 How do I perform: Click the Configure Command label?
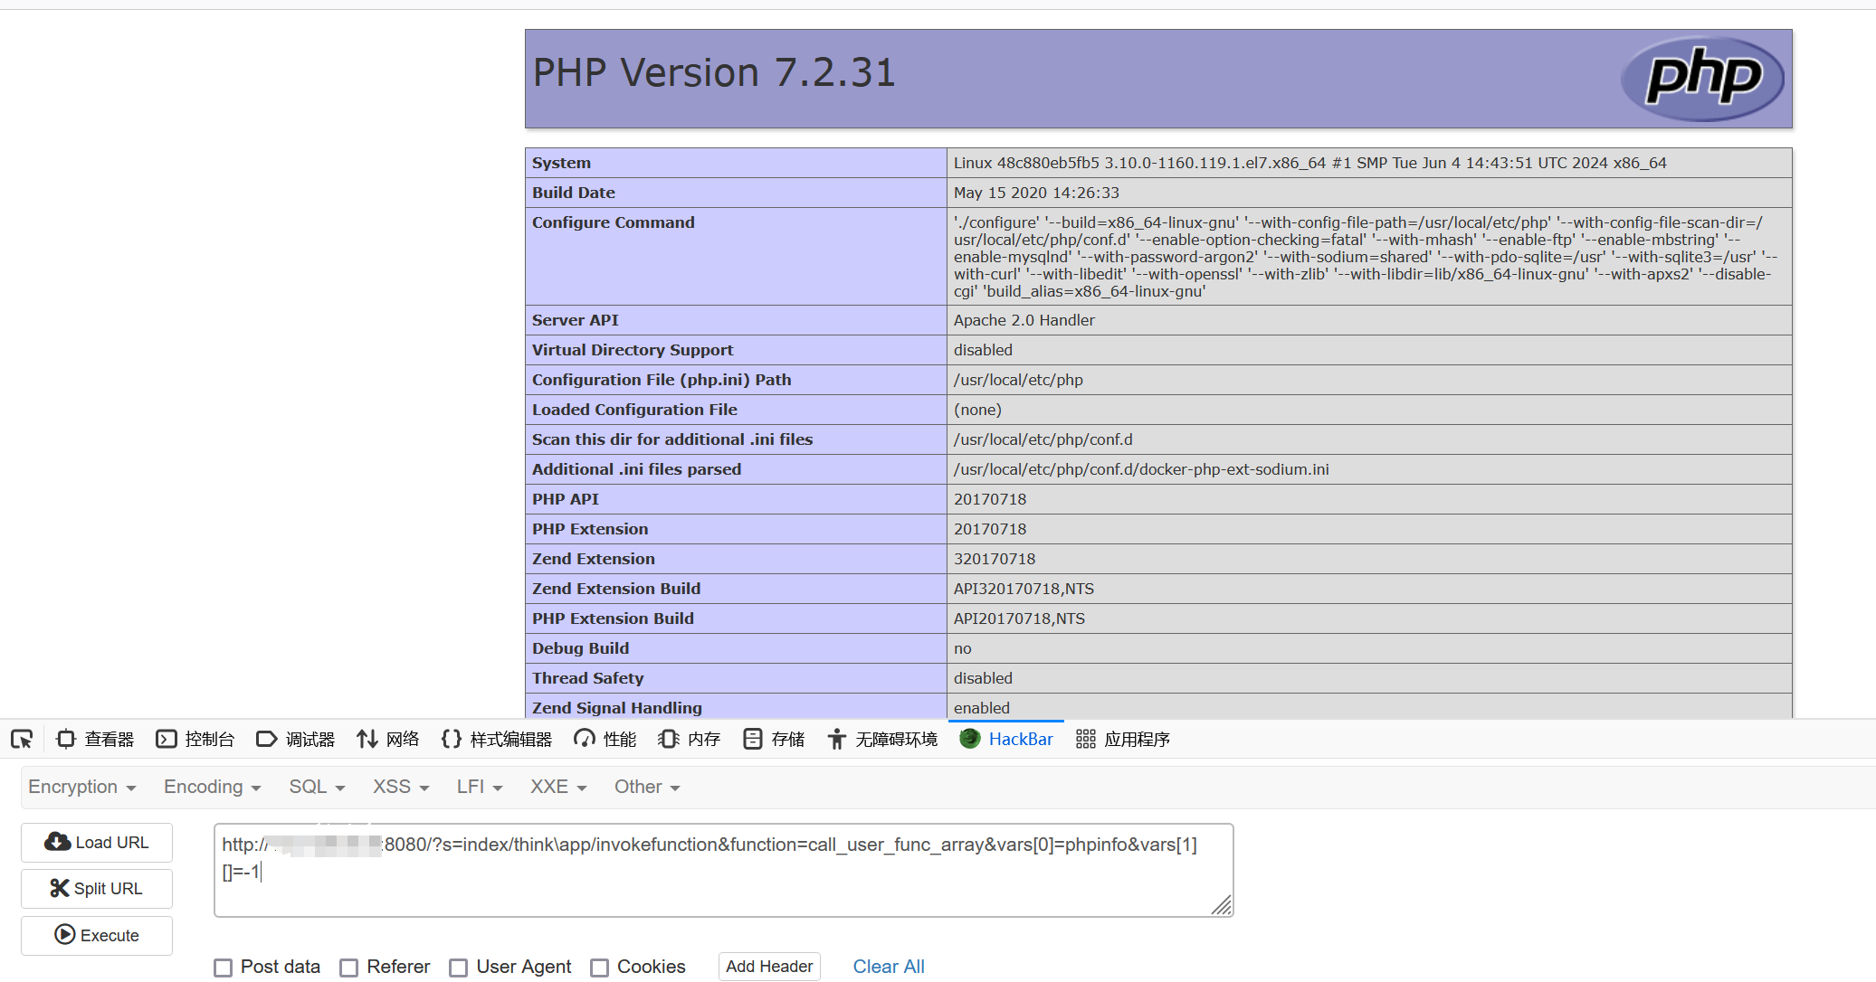614,222
